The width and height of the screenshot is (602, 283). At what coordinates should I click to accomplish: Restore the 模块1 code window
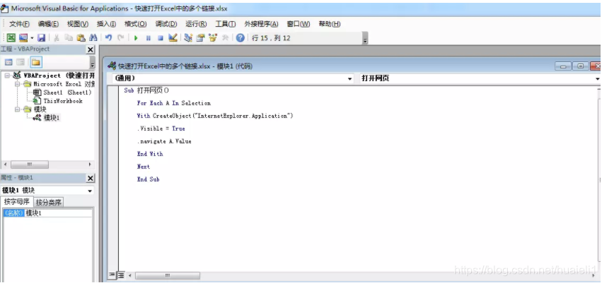point(581,66)
